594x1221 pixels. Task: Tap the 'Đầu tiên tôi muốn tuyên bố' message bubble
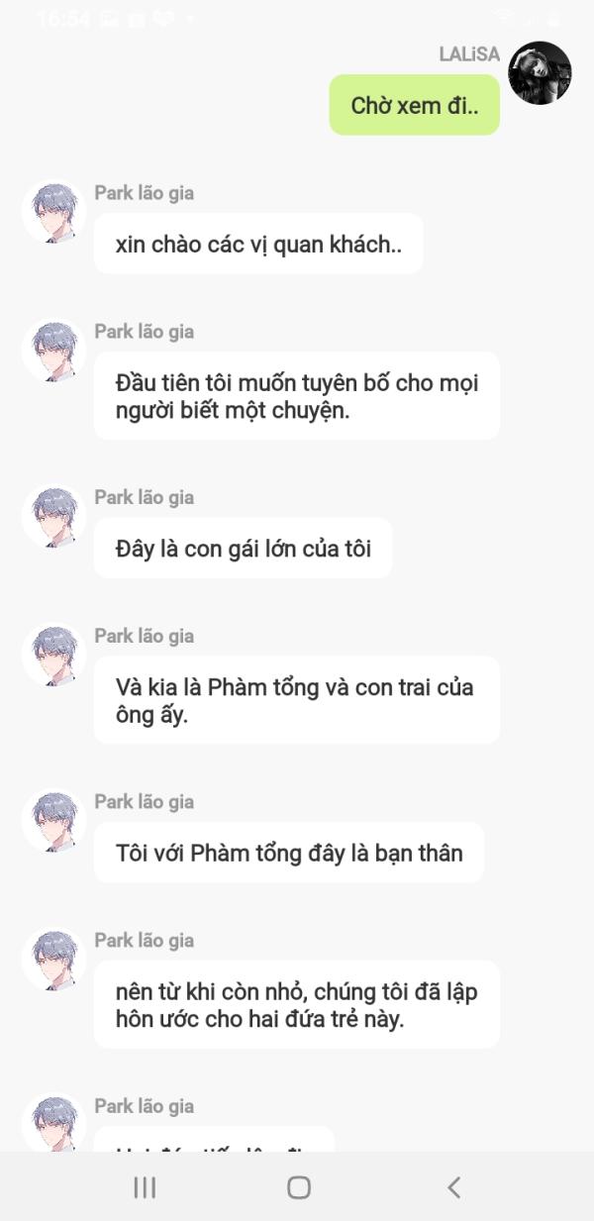coord(297,396)
